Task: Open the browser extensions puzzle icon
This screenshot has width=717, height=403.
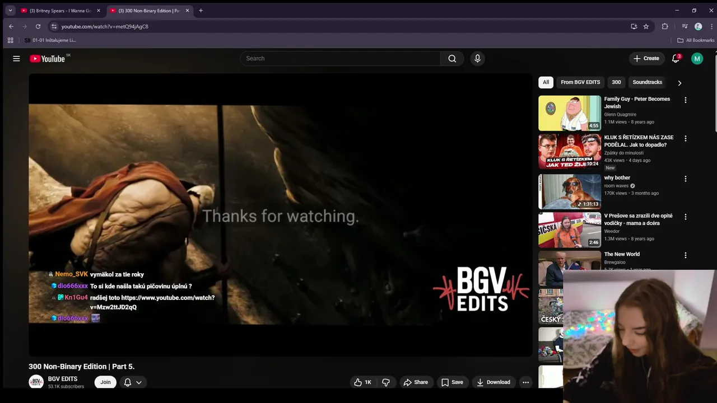Action: point(665,26)
